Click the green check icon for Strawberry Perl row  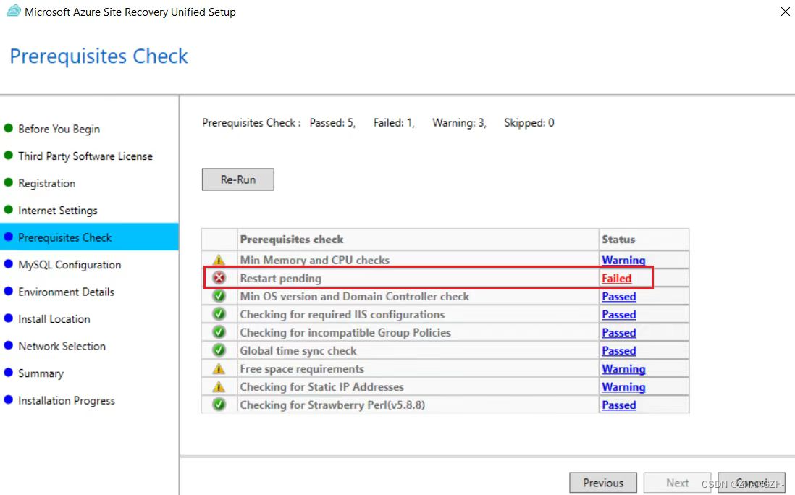(x=219, y=405)
